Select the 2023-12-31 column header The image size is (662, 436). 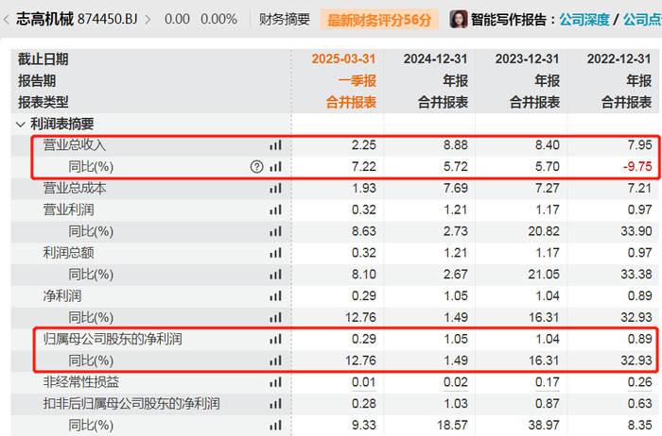[527, 59]
